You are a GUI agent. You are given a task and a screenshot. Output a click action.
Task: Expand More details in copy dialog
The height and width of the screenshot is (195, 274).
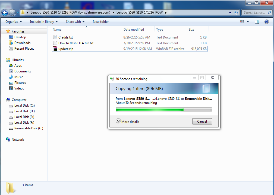point(128,122)
